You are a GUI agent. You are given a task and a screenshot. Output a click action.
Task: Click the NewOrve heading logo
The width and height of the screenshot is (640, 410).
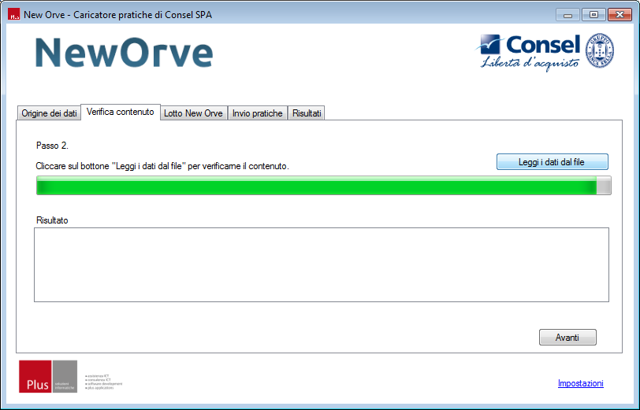coord(124,53)
